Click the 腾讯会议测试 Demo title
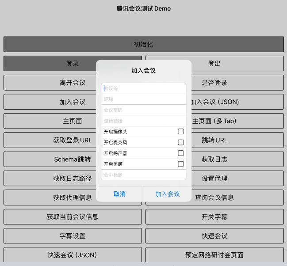 144,8
